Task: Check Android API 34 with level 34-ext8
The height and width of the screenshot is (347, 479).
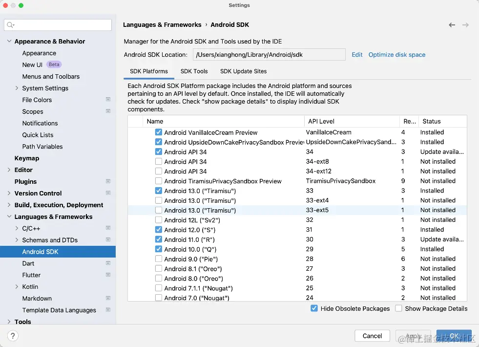Action: pos(159,161)
